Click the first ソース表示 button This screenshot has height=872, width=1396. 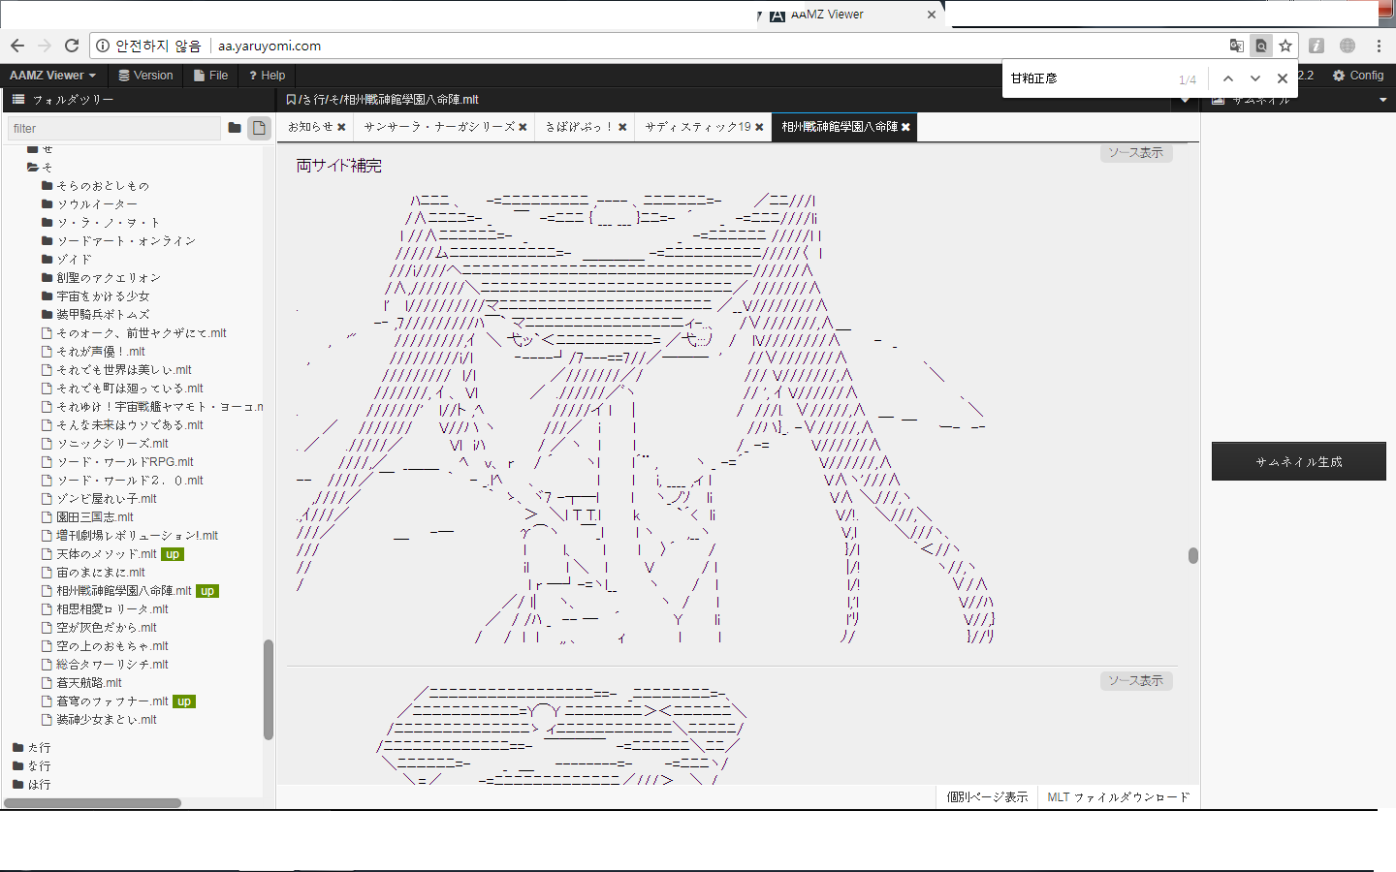point(1136,153)
